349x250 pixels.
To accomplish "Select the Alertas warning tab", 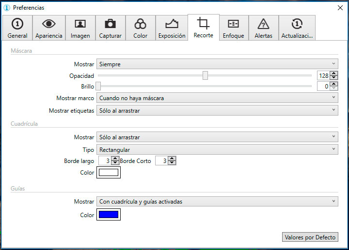I will tap(263, 28).
